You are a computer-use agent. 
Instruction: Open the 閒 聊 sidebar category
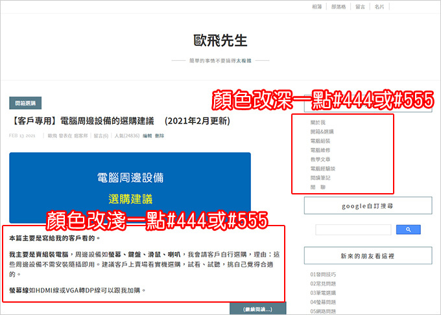pyautogui.click(x=318, y=187)
